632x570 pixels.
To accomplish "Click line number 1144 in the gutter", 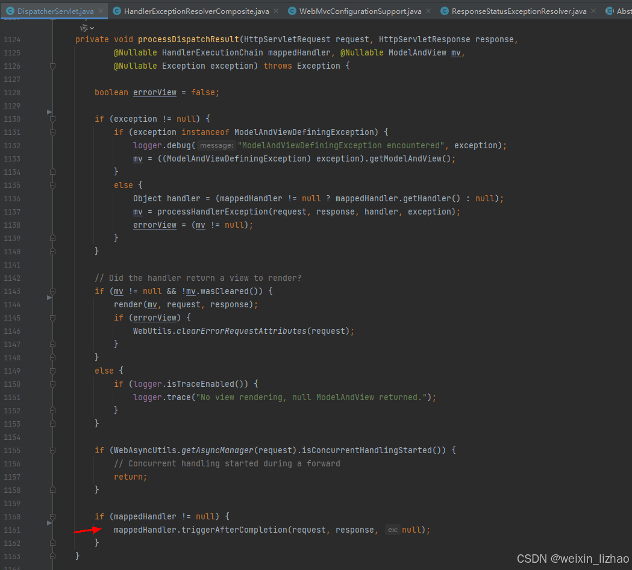I will 12,305.
